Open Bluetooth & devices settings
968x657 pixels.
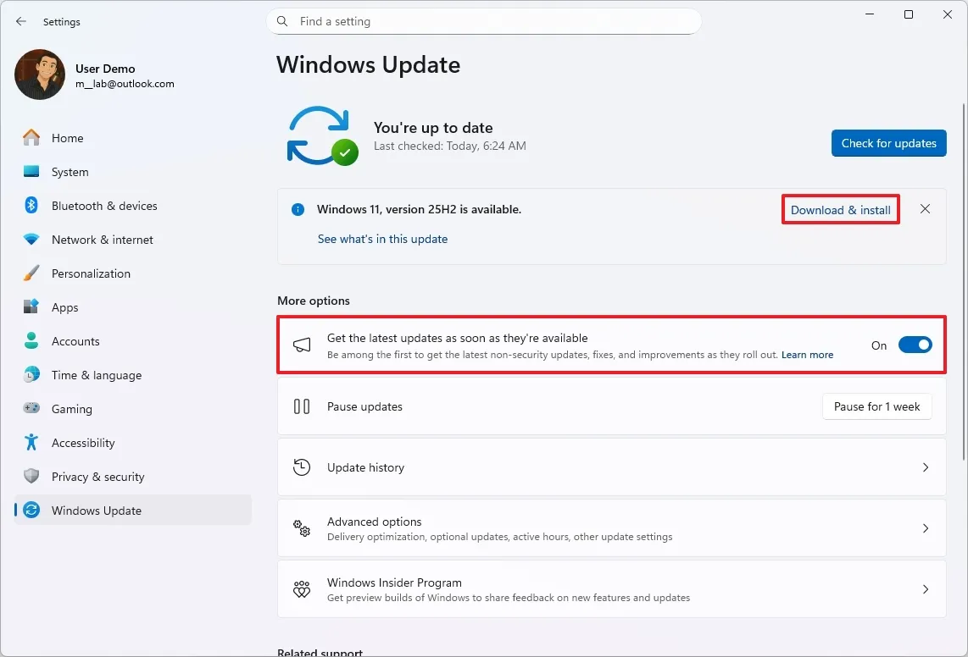point(31,206)
